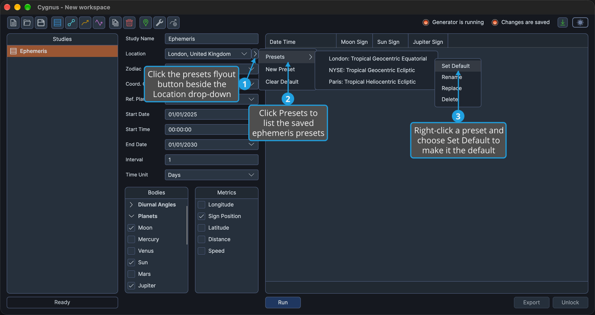
Task: Click the Jupiter Sign column header
Action: coord(428,42)
